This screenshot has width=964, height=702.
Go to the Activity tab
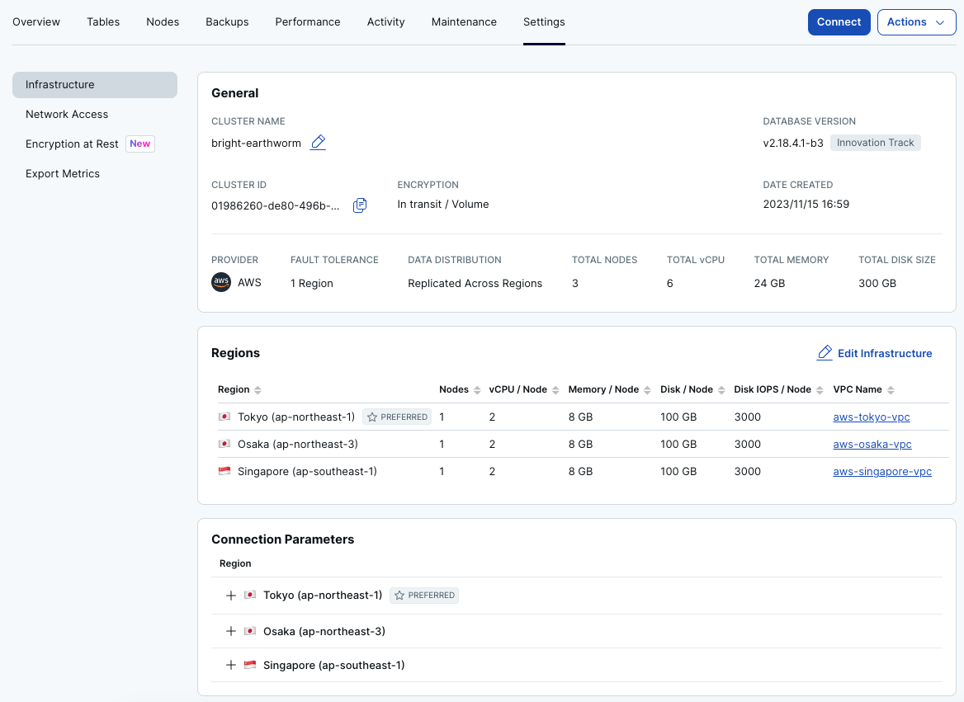[385, 22]
